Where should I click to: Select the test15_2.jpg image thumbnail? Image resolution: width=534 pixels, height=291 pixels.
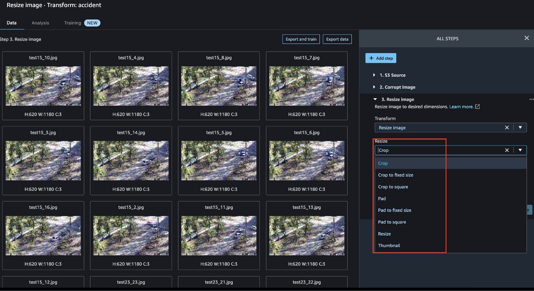click(131, 235)
